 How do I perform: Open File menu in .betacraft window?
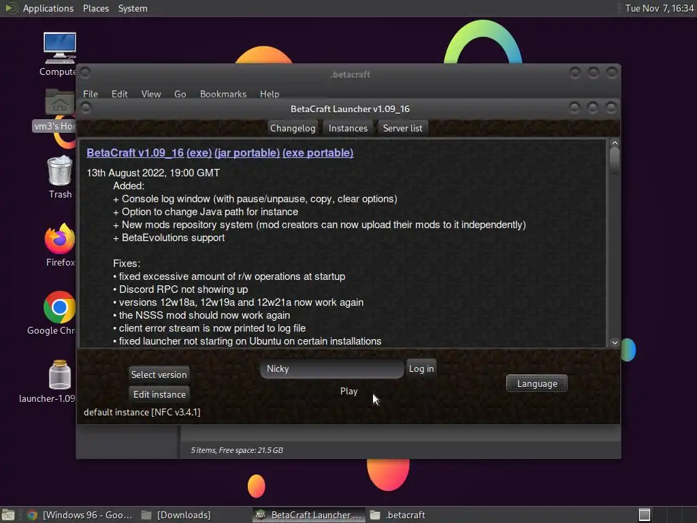coord(91,94)
